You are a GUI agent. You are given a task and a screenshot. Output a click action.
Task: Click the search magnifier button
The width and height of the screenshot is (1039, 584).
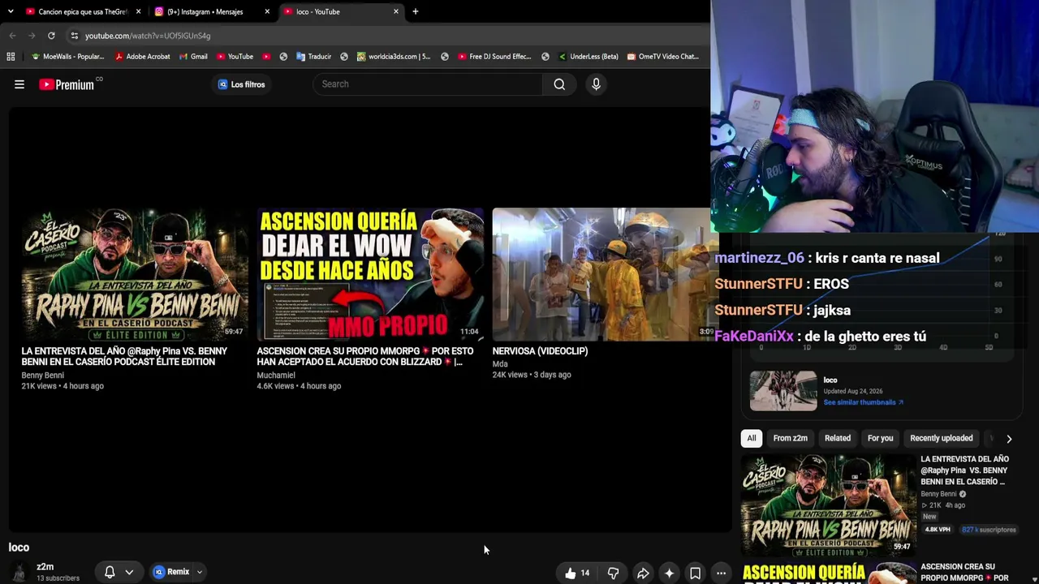(x=559, y=84)
